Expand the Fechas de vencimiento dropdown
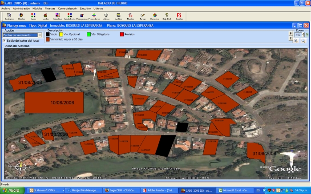This screenshot has width=311, height=194. pos(40,35)
